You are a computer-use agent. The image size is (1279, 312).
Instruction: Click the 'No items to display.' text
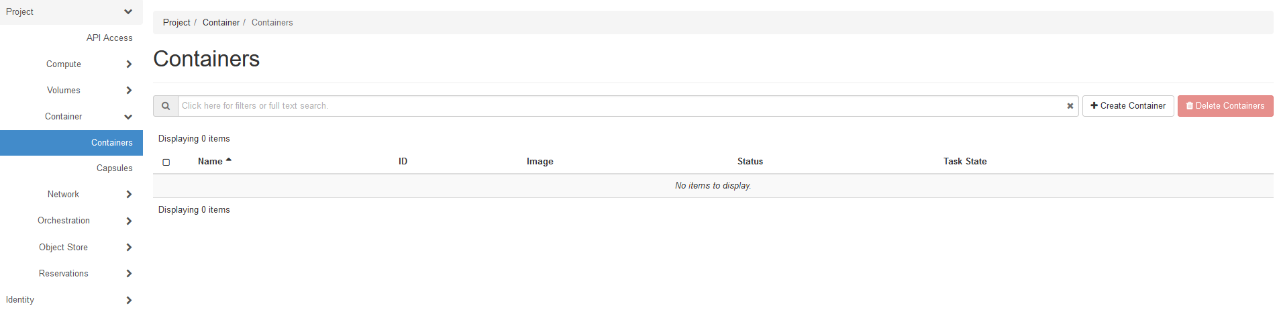tap(713, 186)
